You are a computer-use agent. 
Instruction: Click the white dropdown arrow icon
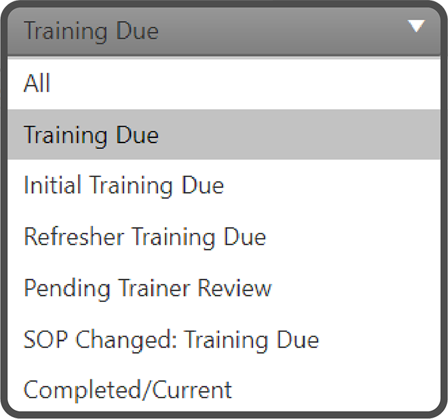point(416,26)
